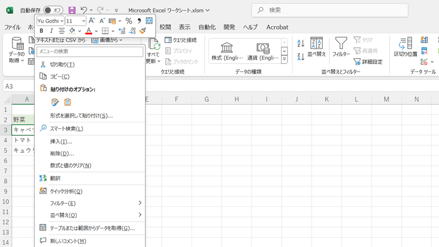Click Decrease Font Size icon in mini toolbar
Image resolution: width=439 pixels, height=247 pixels.
tap(102, 20)
